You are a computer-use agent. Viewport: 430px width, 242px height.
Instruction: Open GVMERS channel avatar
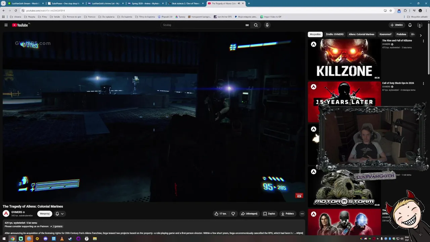pos(6,213)
